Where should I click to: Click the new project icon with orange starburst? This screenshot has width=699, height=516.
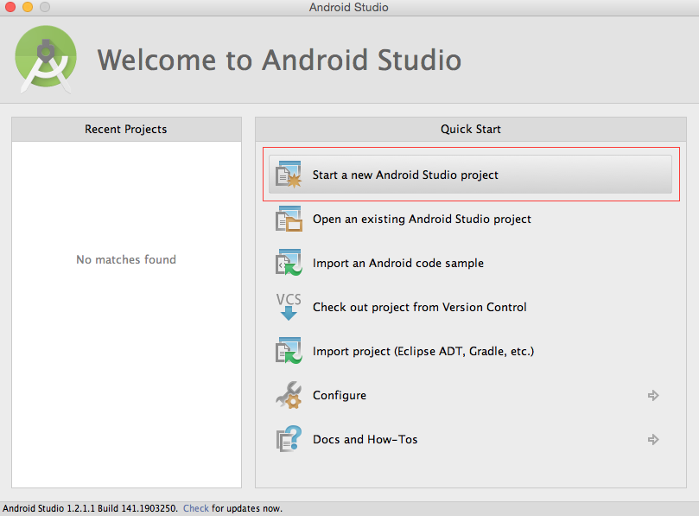tap(289, 175)
